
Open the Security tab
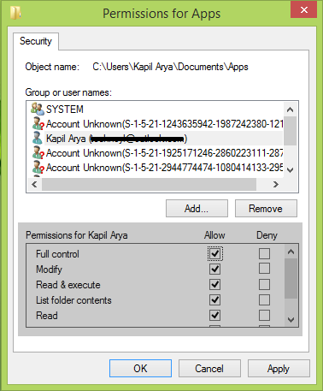coord(36,41)
